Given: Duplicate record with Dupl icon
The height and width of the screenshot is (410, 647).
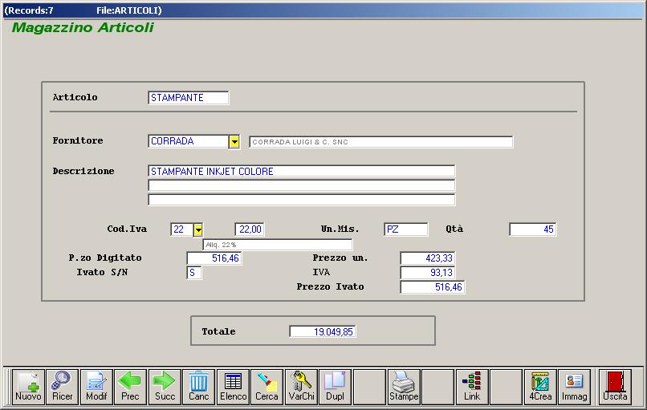Looking at the screenshot, I should point(335,387).
